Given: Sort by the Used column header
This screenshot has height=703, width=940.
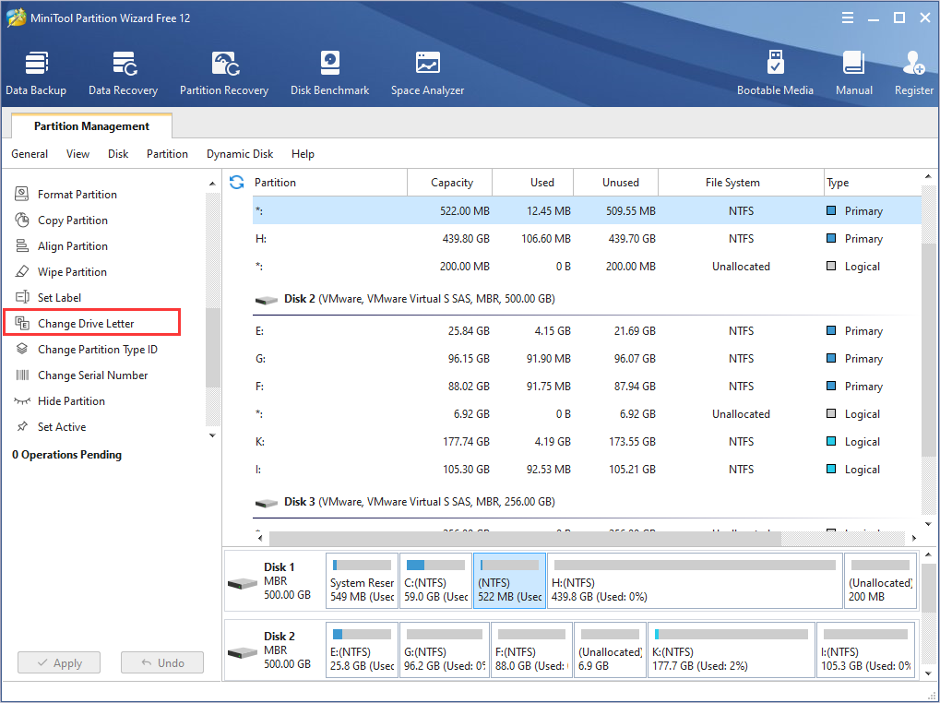Looking at the screenshot, I should tap(533, 182).
